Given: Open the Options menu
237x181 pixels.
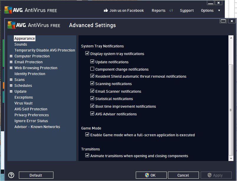Looking at the screenshot, I should [x=207, y=10].
